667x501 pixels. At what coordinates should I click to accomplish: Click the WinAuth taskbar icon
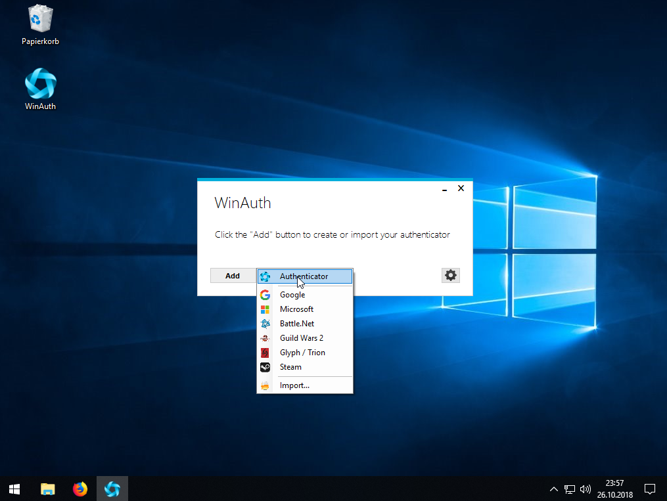click(x=112, y=489)
